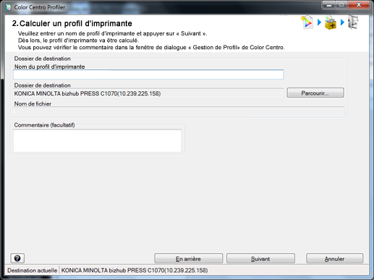Minimize the Color Centro Profiler window

pyautogui.click(x=329, y=5)
